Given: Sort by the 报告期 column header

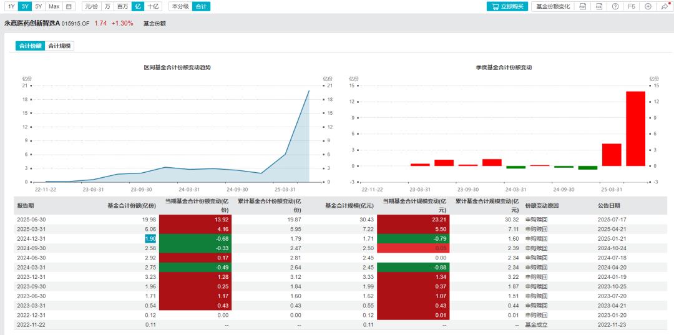Looking at the screenshot, I should tap(24, 205).
